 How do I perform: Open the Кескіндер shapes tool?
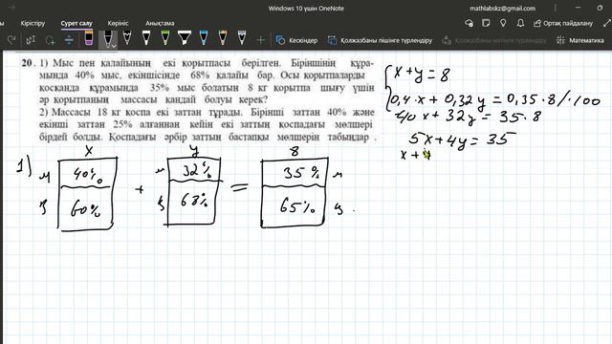click(296, 40)
